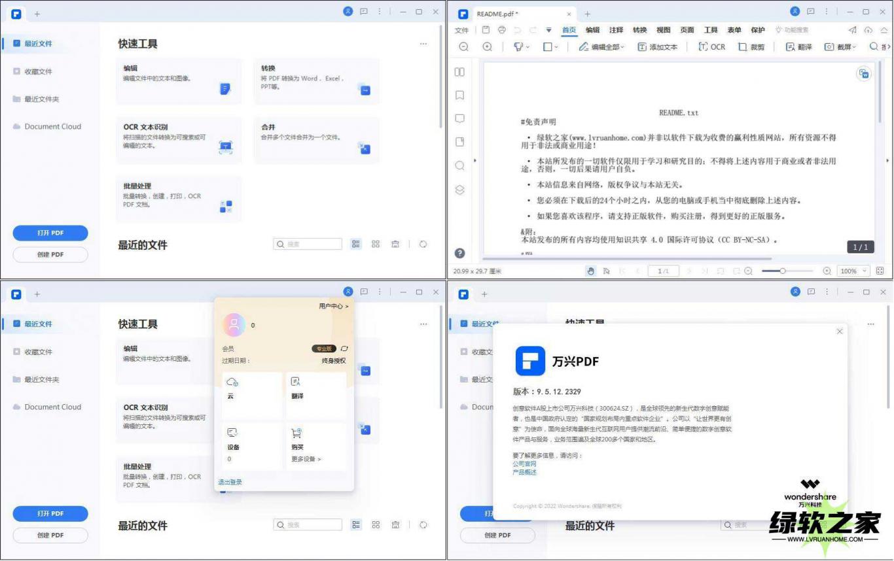Activate the hand pan tool in status bar

(591, 271)
